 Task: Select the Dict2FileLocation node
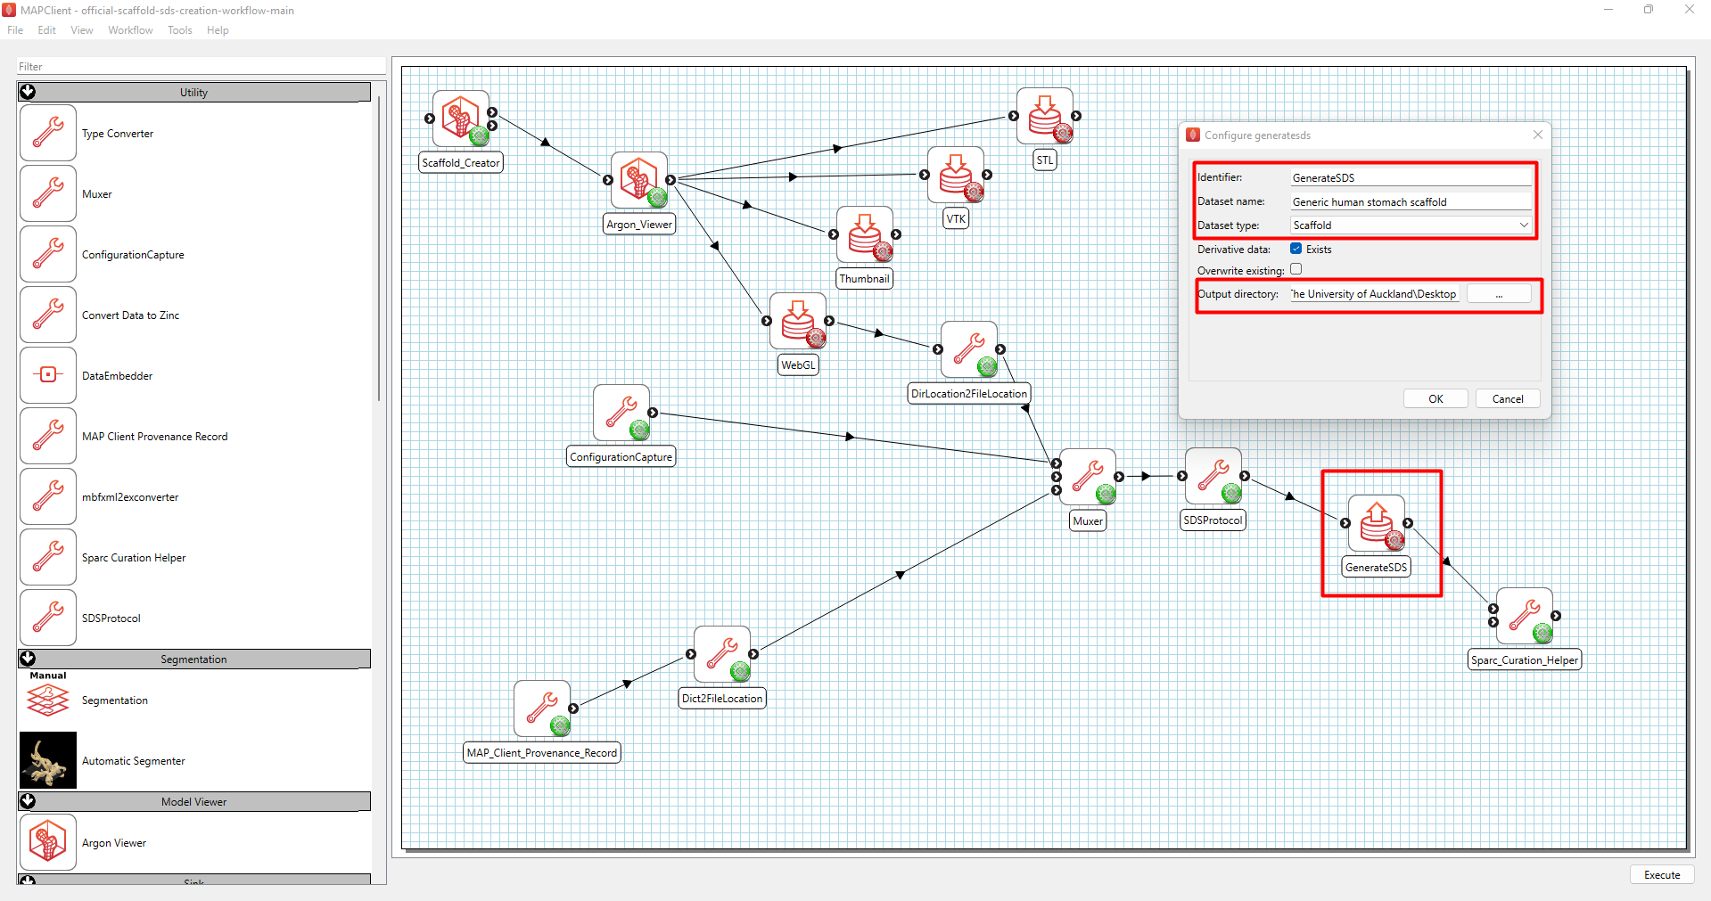coord(722,654)
